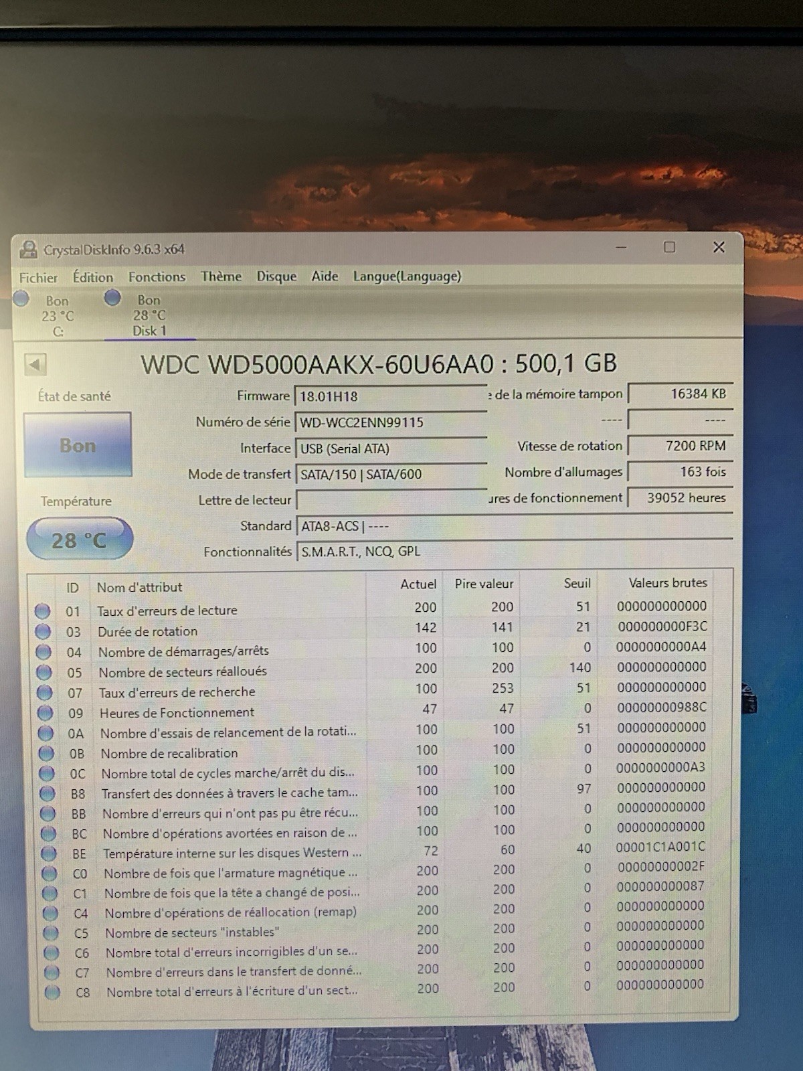Click the Standard field ATA8-ACS
This screenshot has height=1071, width=803.
(514, 525)
